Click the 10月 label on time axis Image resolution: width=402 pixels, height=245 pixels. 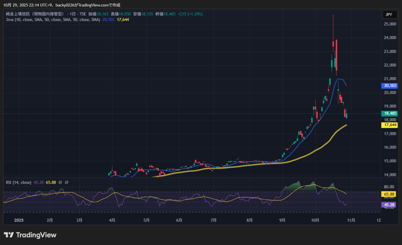pyautogui.click(x=315, y=220)
